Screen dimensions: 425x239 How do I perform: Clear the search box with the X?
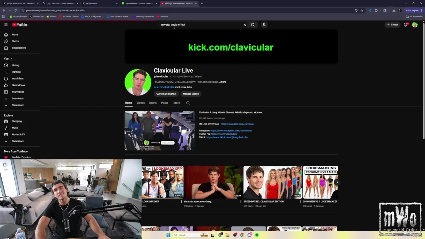[x=245, y=25]
